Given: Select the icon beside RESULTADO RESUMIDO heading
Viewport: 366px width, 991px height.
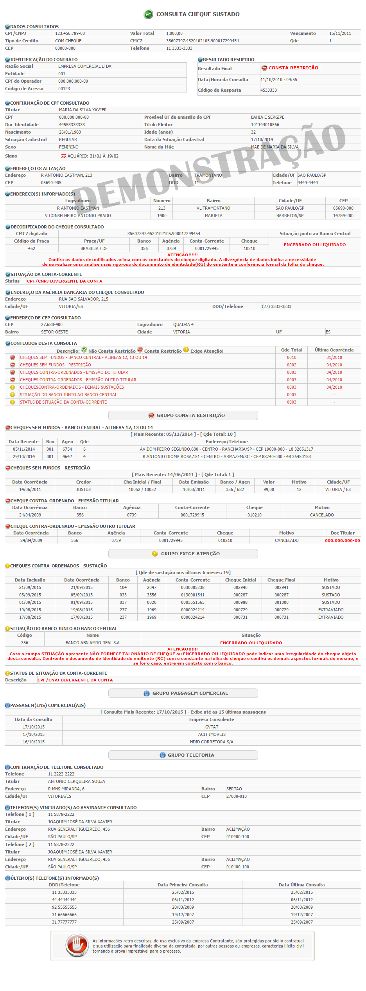Looking at the screenshot, I should (x=200, y=60).
